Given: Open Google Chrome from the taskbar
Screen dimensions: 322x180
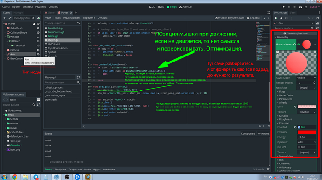Looking at the screenshot, I should (15, 177).
